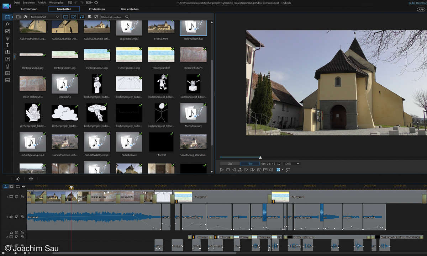
Task: Open the settings gear icon in top bar
Action: coord(96,2)
